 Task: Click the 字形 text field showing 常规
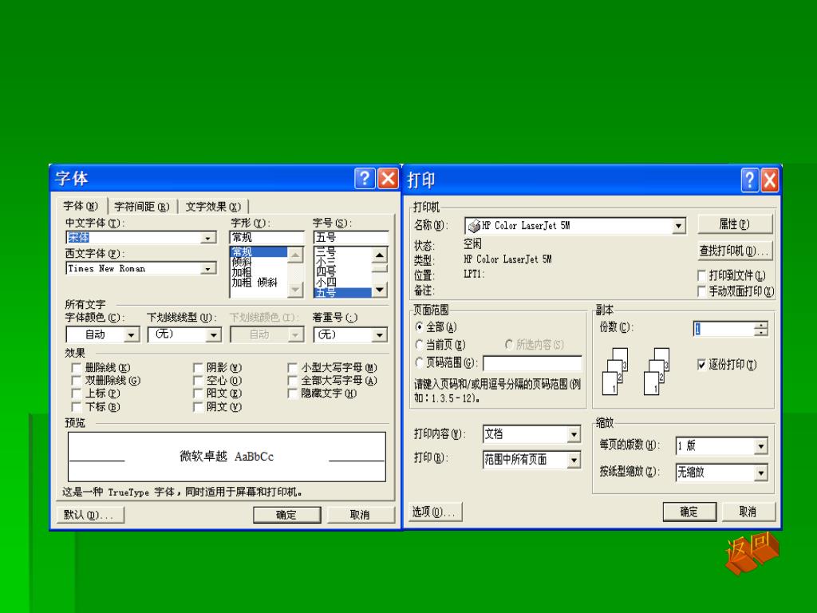pyautogui.click(x=266, y=238)
